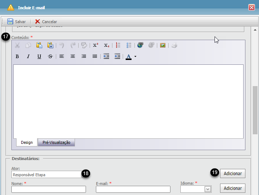The width and height of the screenshot is (259, 195).
Task: Click the Nome input field
Action: click(48, 189)
